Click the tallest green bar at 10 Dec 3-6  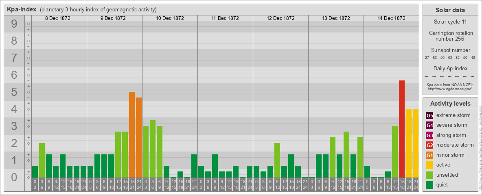tap(153, 149)
